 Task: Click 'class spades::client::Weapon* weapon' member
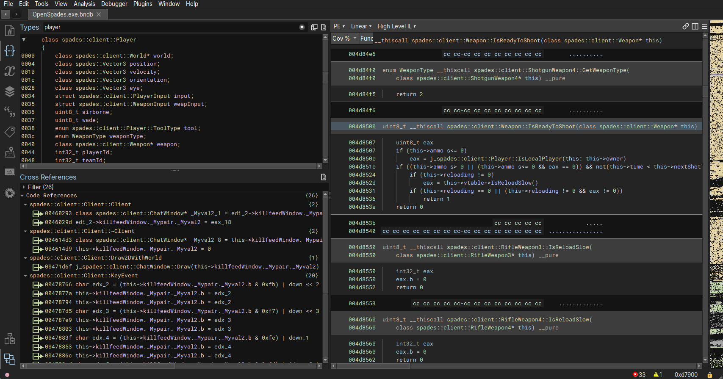point(117,144)
